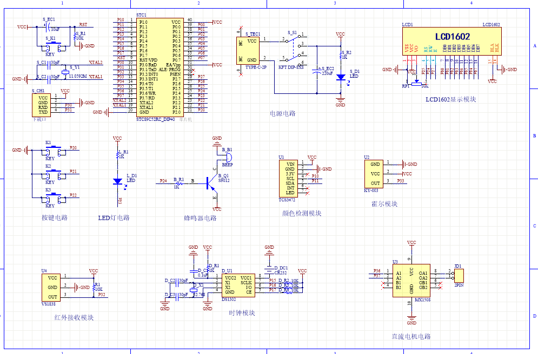Select the TYPE-C-2P connector S_TEC1
Viewport: 538px width, 354px height.
248,51
